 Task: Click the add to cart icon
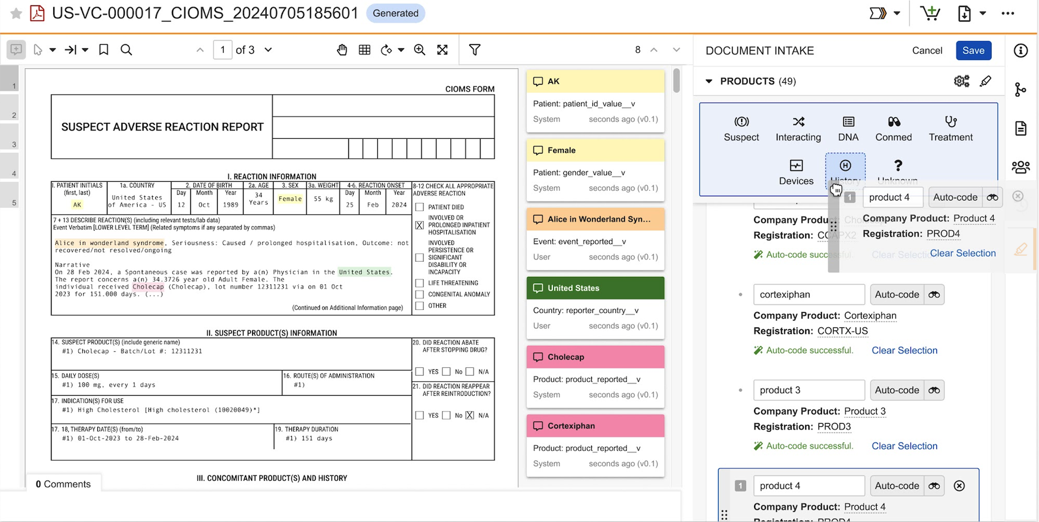[930, 13]
